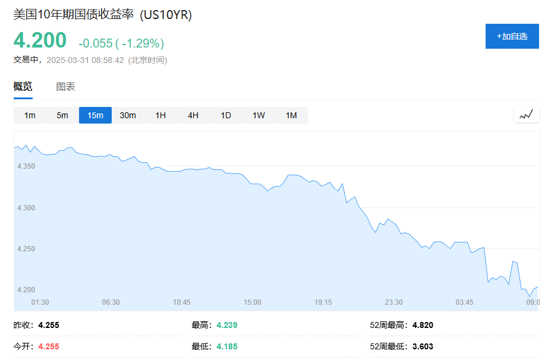
Task: Click the 4.350 y-axis label
Action: click(x=26, y=166)
